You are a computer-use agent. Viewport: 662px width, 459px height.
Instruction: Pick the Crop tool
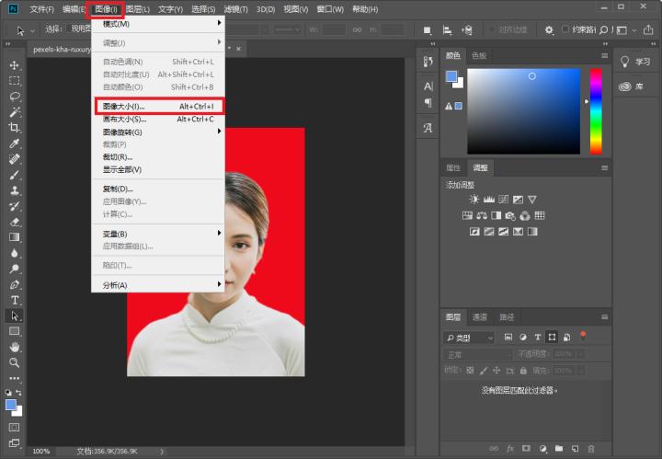click(15, 128)
